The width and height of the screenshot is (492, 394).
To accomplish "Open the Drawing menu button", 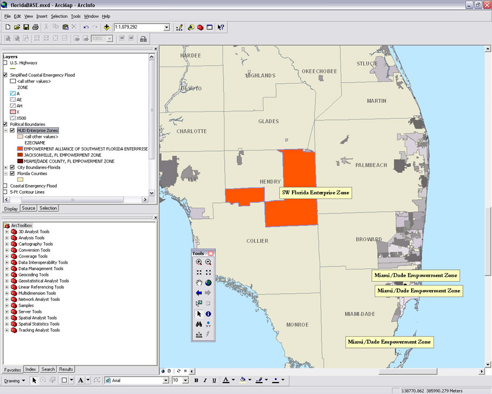I will coord(15,380).
